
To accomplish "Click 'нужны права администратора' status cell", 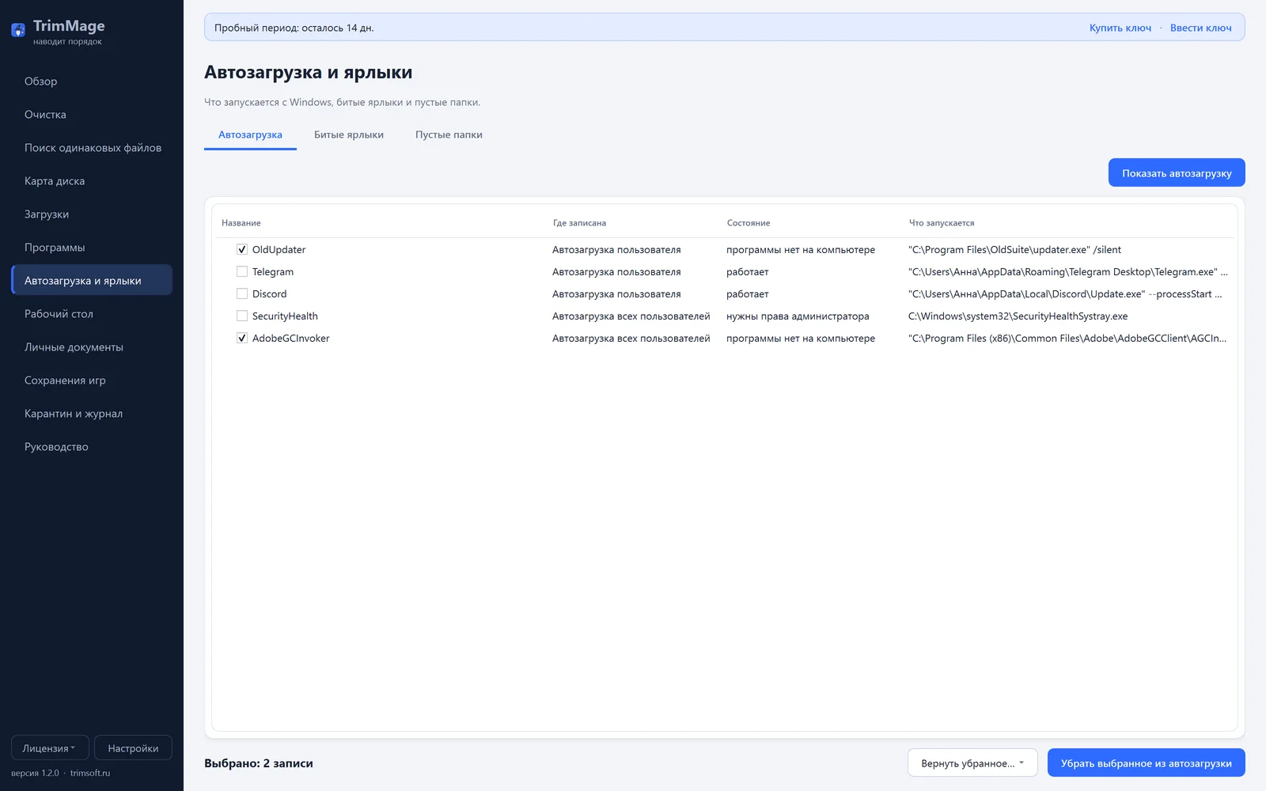I will click(x=798, y=316).
